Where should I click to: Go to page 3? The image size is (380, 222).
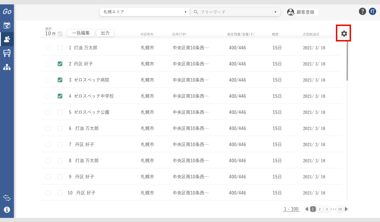click(x=327, y=209)
